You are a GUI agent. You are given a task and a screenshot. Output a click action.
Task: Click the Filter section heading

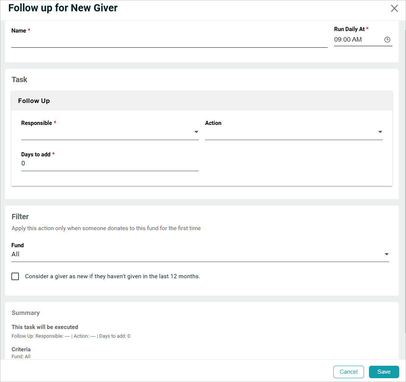pyautogui.click(x=20, y=217)
